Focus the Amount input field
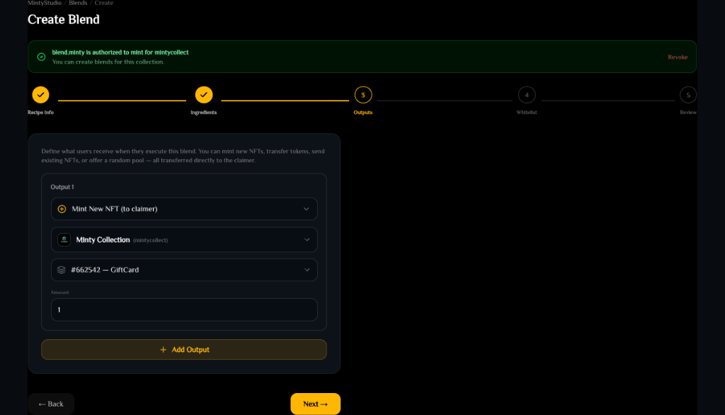 [184, 309]
